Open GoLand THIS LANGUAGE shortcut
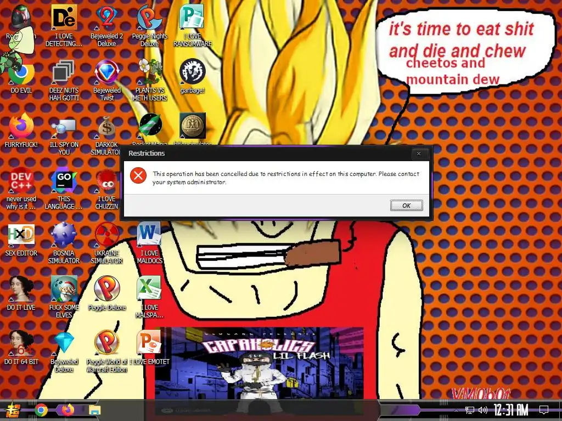Viewport: 562px width, 421px height. click(x=64, y=189)
